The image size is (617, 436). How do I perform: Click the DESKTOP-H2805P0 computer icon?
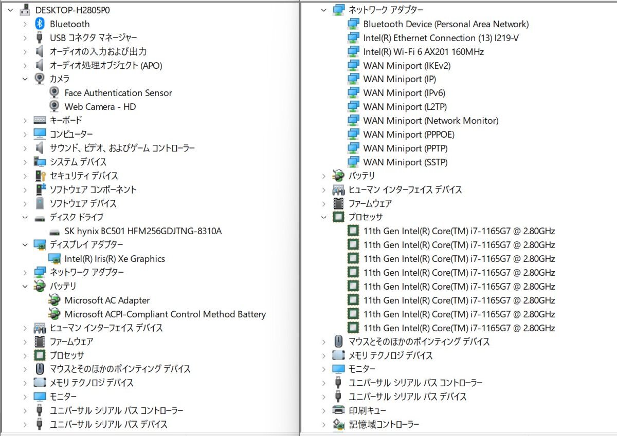tap(25, 10)
